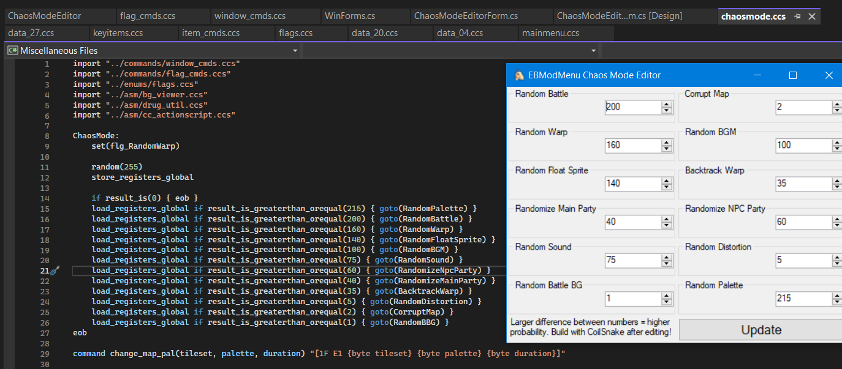Increase Random Float Sprite value with up arrow

pos(667,180)
